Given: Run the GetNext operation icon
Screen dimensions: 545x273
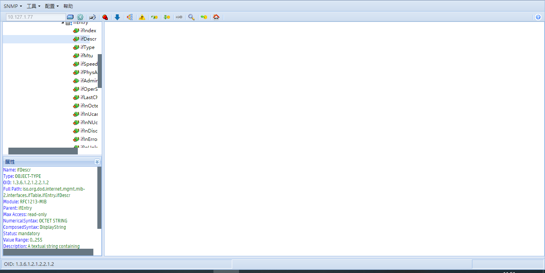Looking at the screenshot, I should point(154,17).
